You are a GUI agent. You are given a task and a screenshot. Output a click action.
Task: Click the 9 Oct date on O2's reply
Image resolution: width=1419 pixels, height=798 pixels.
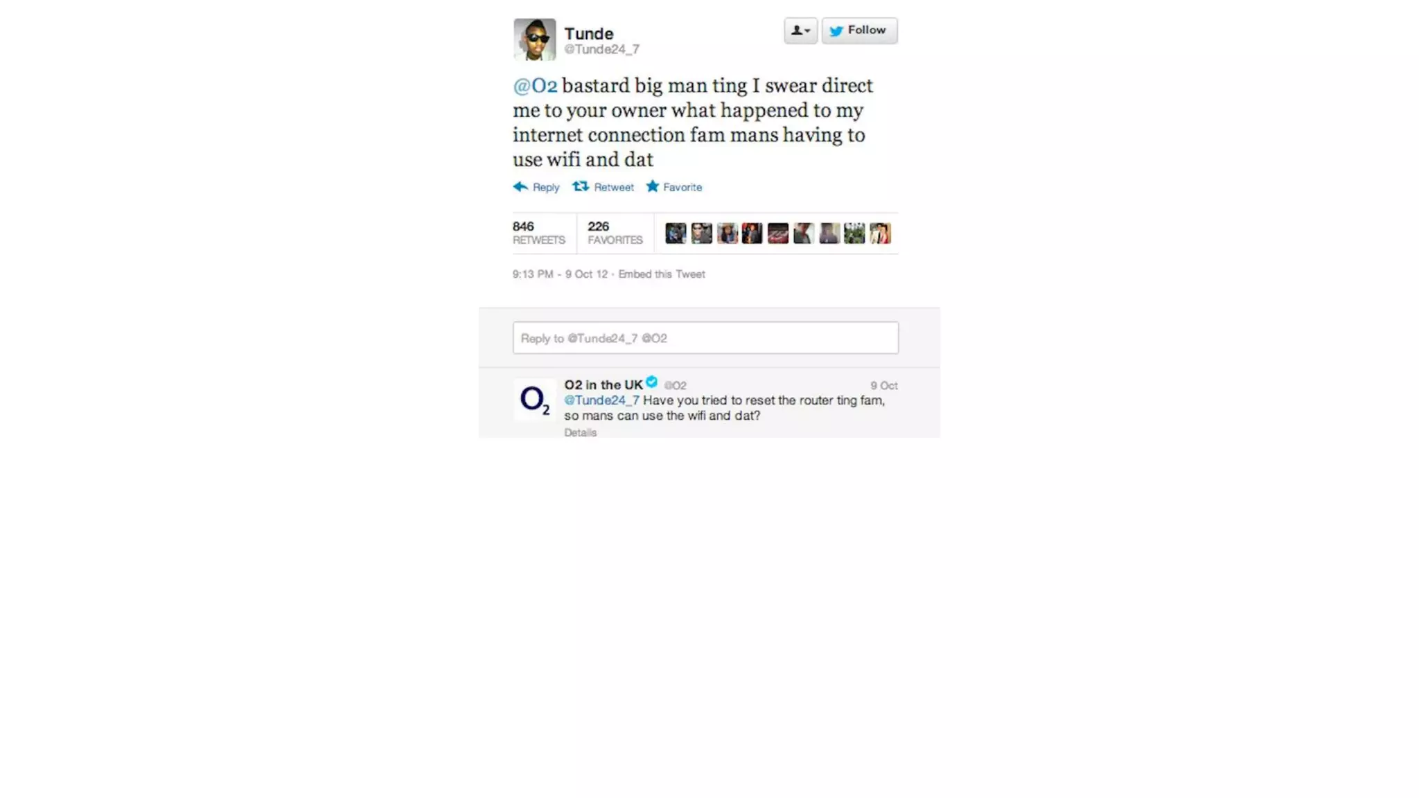[884, 386]
